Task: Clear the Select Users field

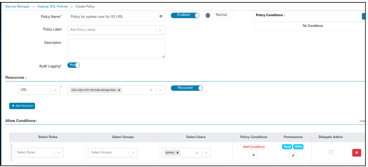Action: (197, 153)
